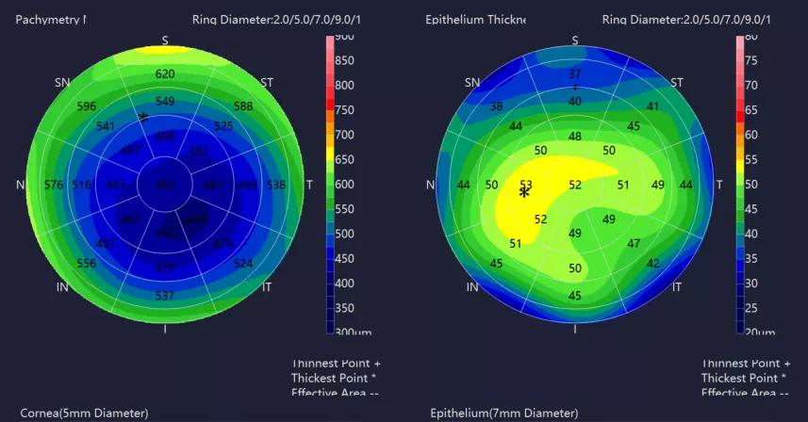808x422 pixels.
Task: Click the 538 temporal pachymetry value
Action: (276, 185)
